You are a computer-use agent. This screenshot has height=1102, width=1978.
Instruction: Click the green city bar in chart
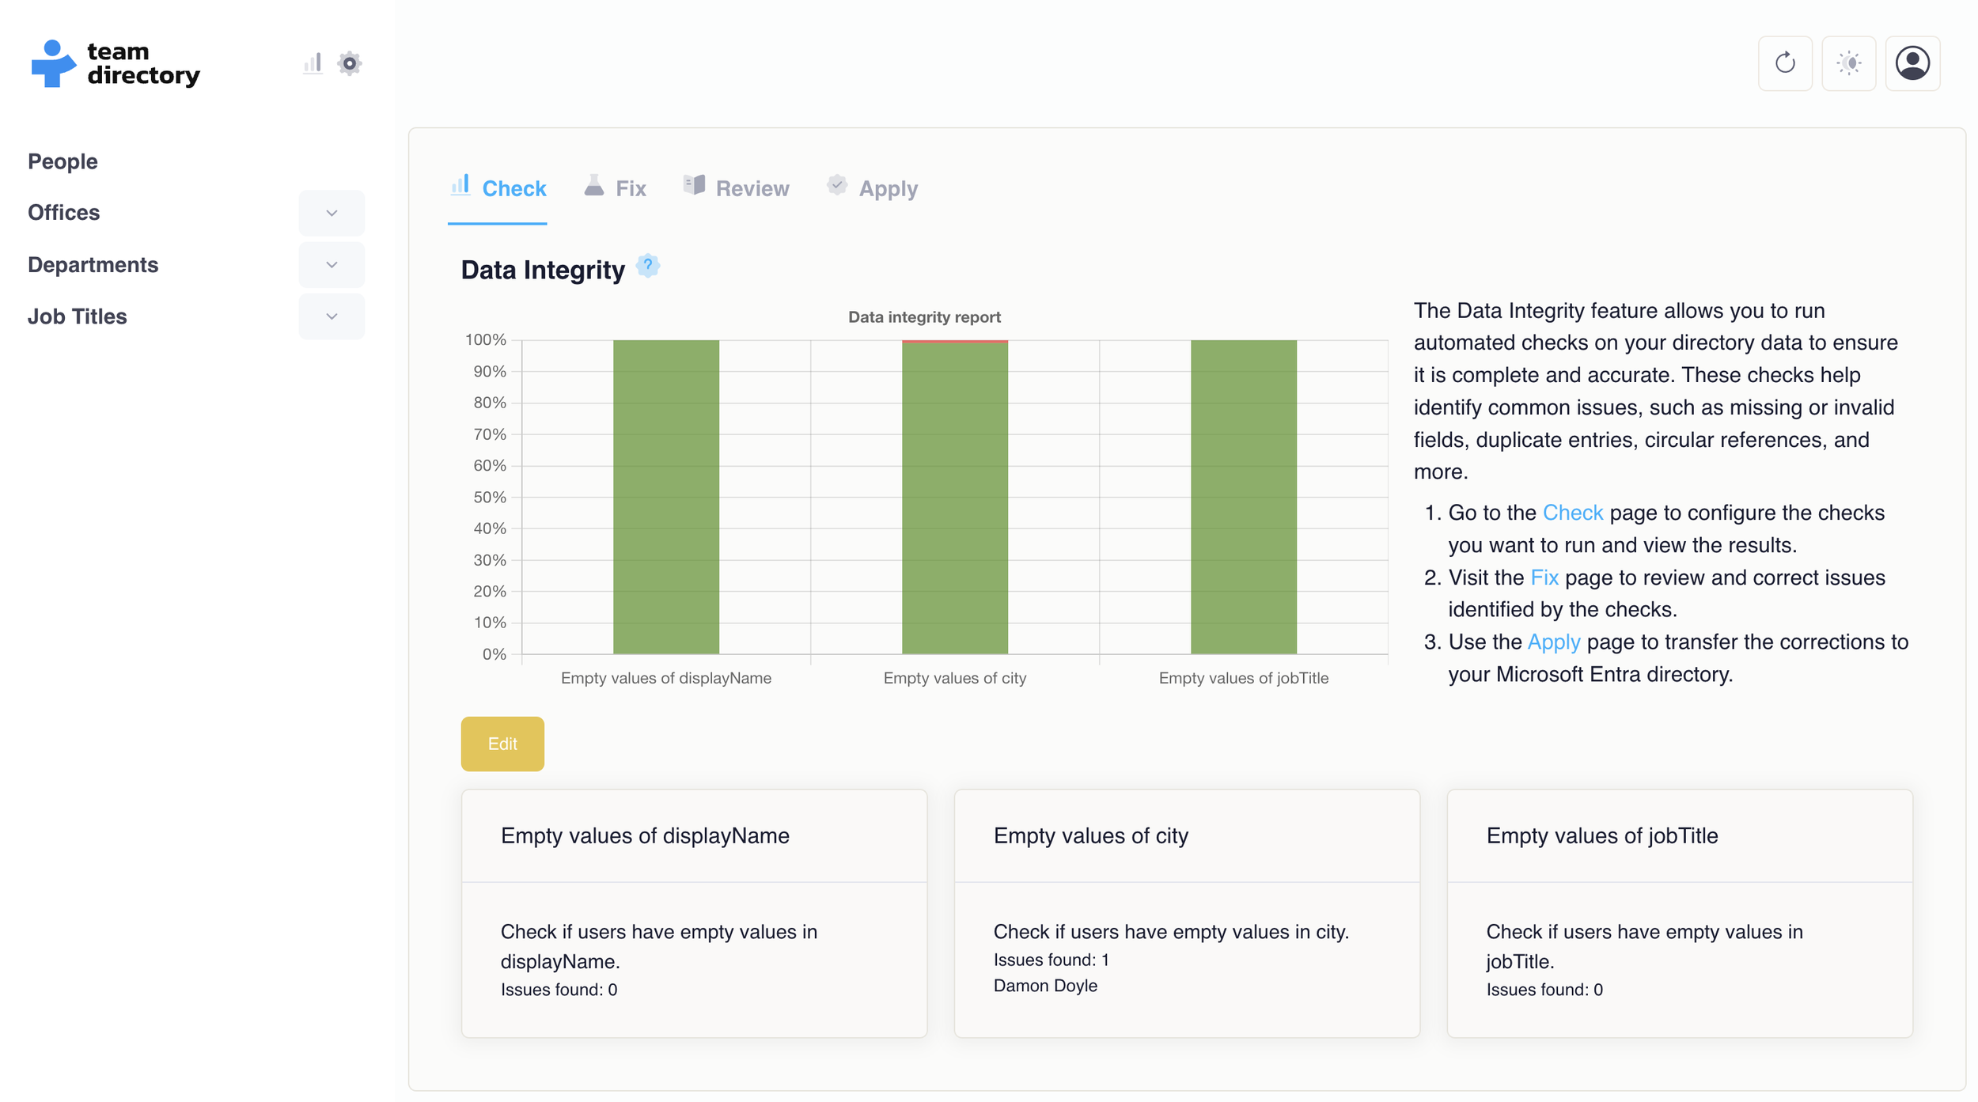click(954, 498)
